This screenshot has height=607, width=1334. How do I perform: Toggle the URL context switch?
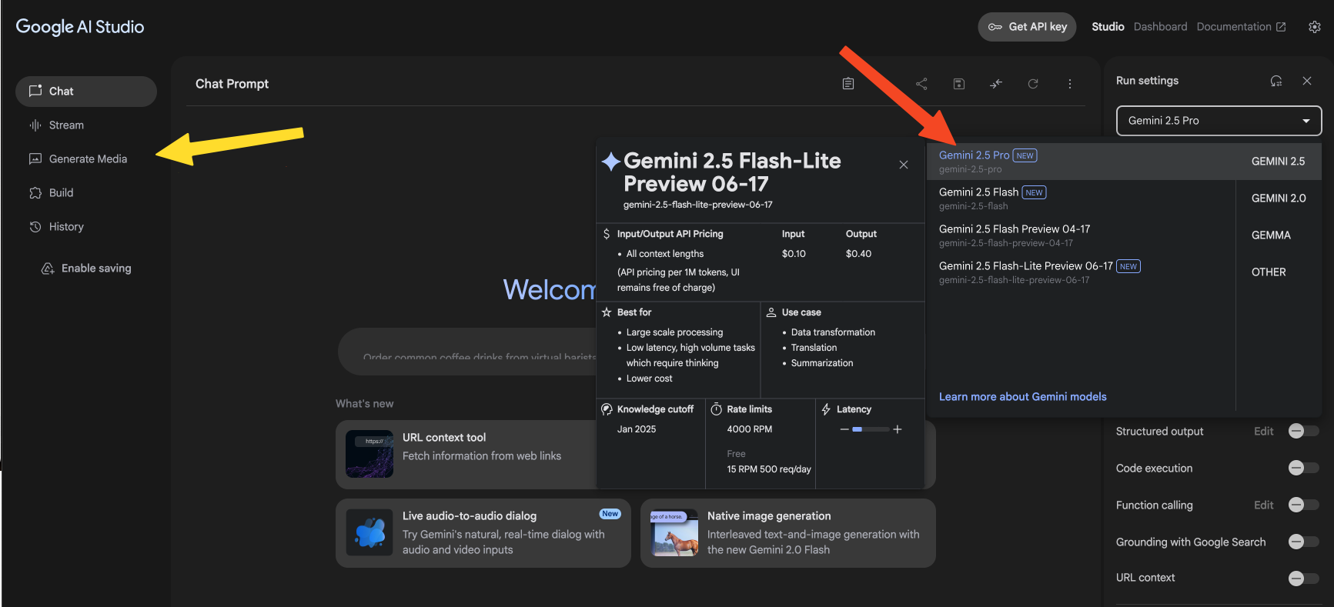1304,579
